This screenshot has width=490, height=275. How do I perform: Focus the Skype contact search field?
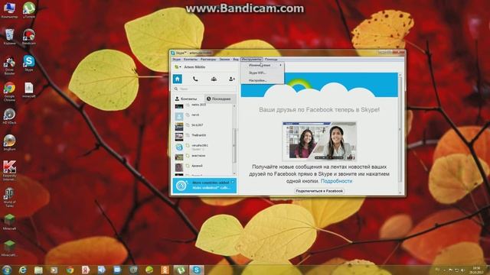204,89
